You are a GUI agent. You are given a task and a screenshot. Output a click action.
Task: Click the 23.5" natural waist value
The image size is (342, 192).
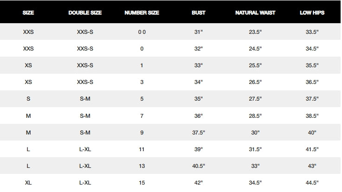(x=255, y=32)
